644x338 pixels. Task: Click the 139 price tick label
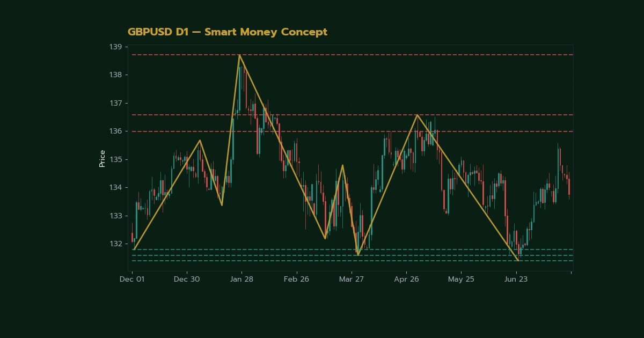coord(115,47)
